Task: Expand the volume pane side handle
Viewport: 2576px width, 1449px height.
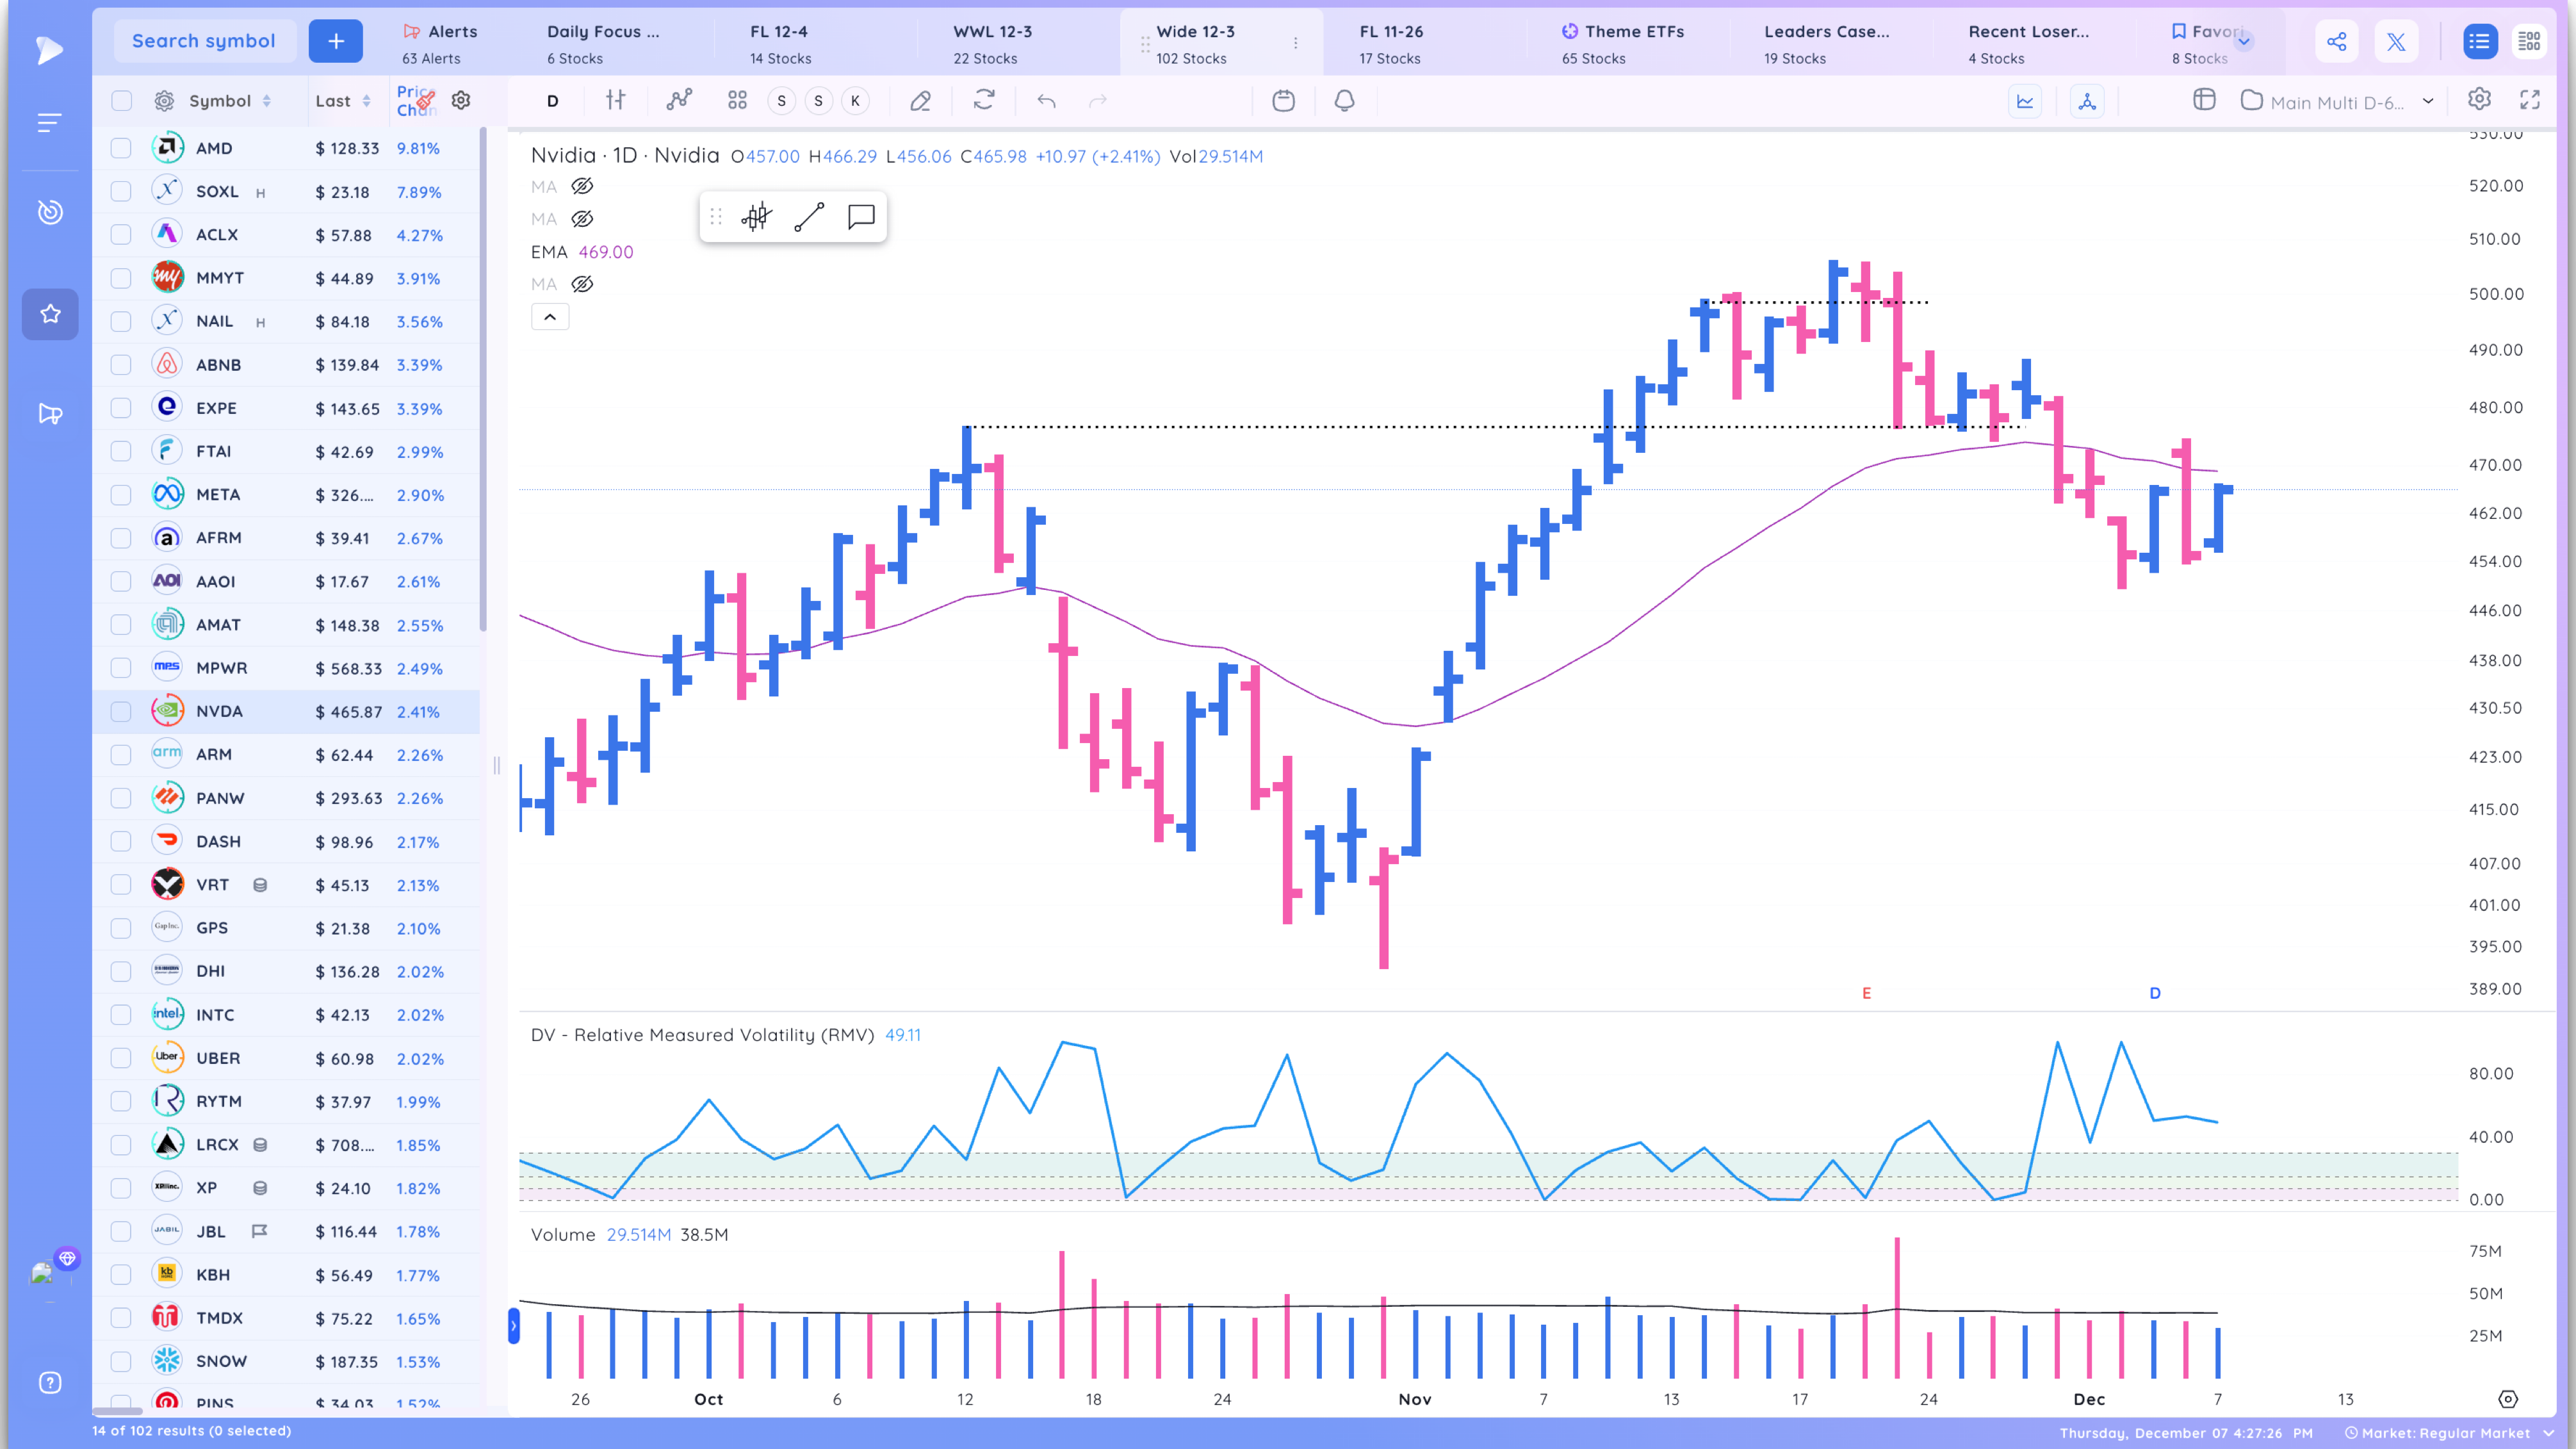Action: coord(514,1326)
